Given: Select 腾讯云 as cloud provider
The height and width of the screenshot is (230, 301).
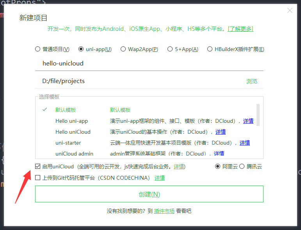Looking at the screenshot, I should tap(242, 166).
